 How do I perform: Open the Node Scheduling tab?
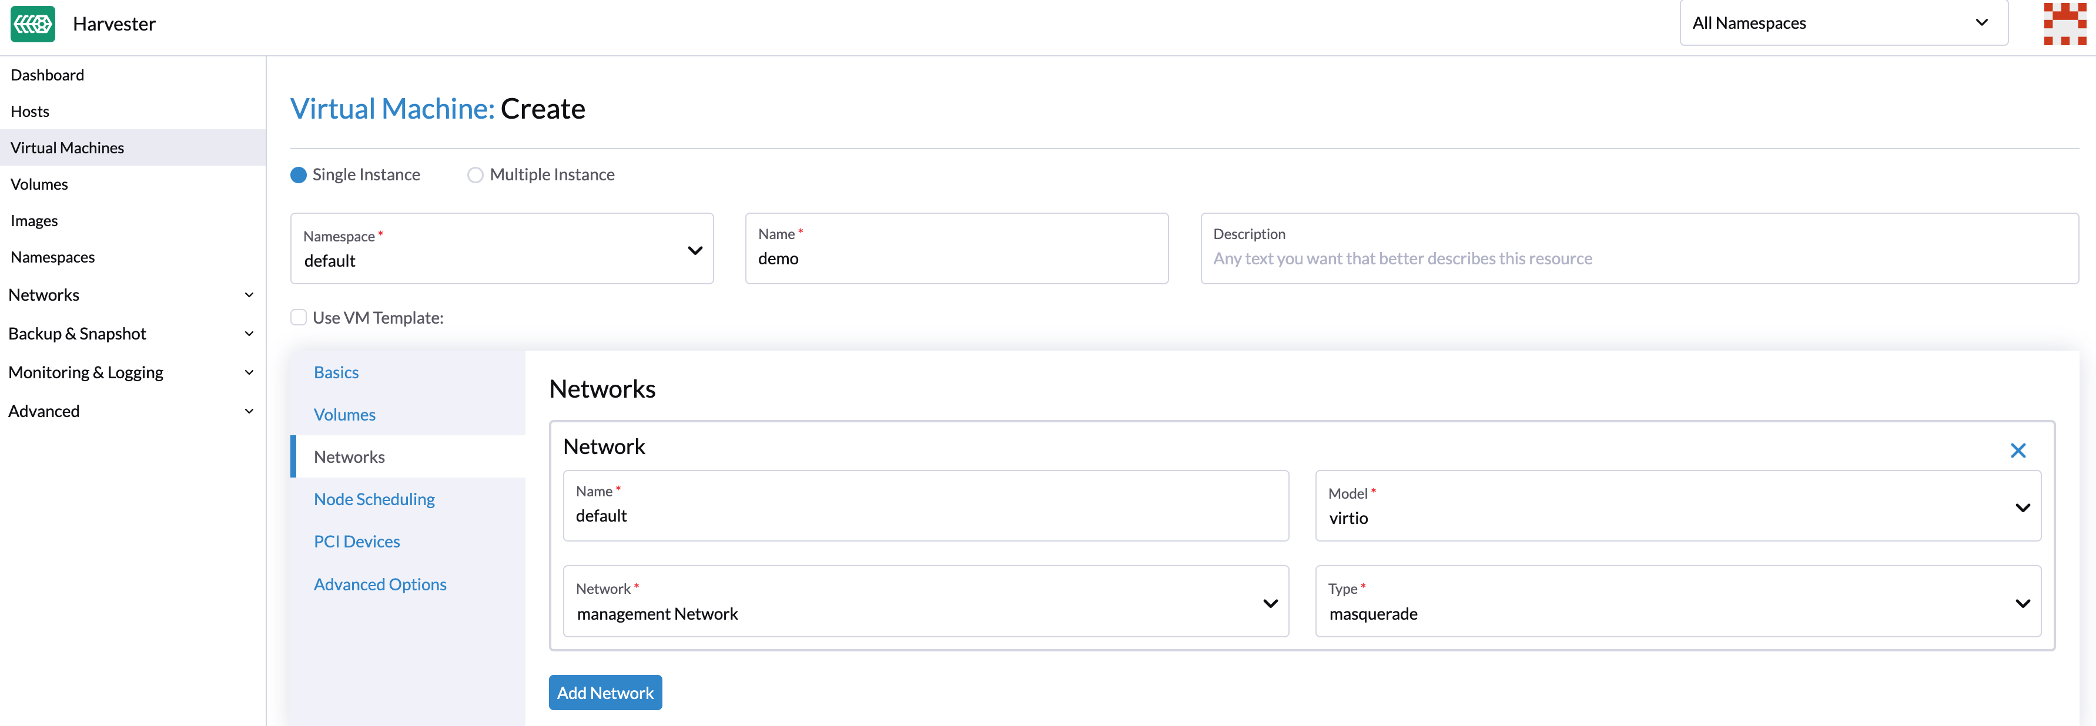click(x=373, y=498)
